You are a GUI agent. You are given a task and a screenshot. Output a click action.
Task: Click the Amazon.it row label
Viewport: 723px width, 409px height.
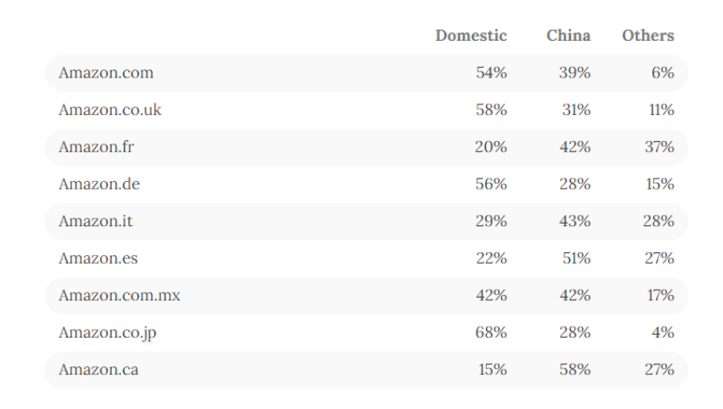(x=95, y=221)
